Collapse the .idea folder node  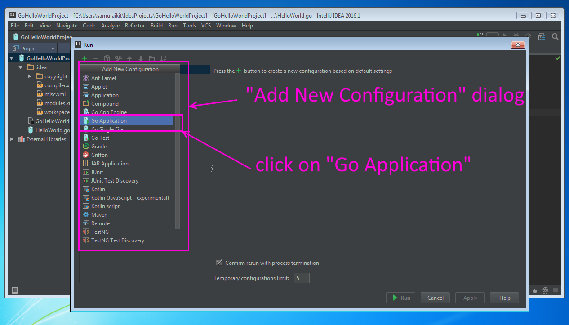pos(21,67)
